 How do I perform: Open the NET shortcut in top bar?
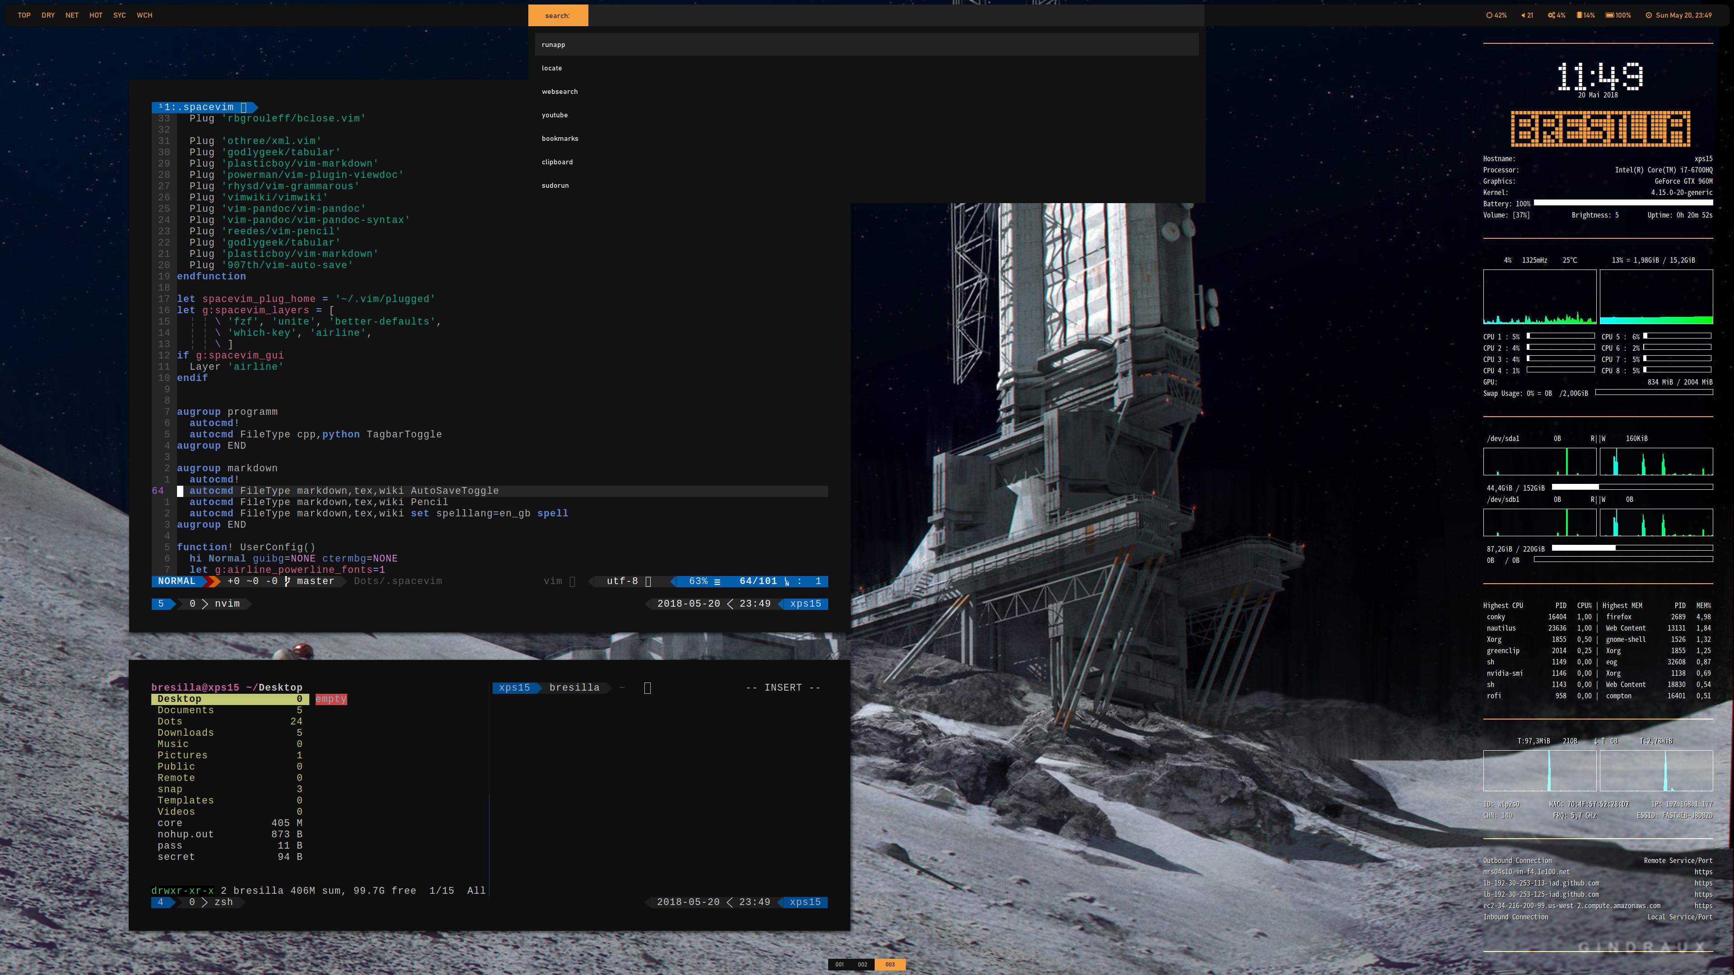click(x=72, y=15)
